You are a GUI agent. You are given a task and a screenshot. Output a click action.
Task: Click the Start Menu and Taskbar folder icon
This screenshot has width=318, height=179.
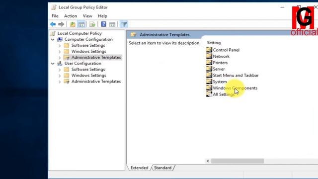[209, 75]
